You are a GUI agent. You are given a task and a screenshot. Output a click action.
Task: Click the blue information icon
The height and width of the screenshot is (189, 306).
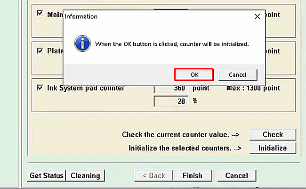point(82,44)
